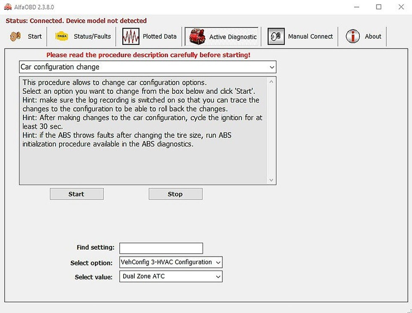Expand the Select option VehConfig dropdown
The image size is (412, 313).
218,262
